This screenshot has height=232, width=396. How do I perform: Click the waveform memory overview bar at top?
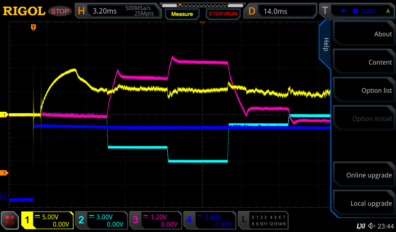pos(202,5)
